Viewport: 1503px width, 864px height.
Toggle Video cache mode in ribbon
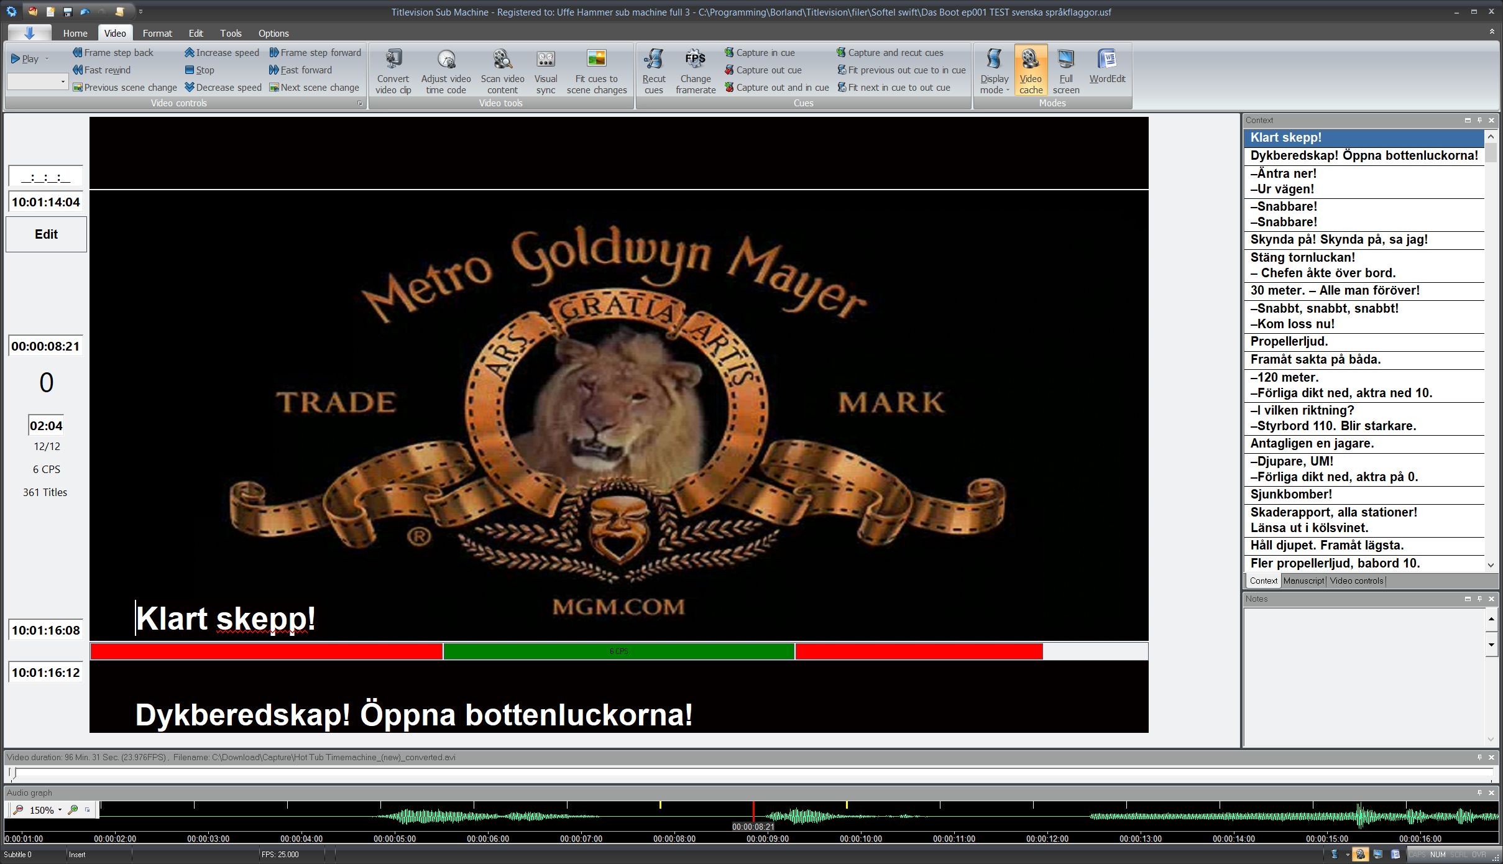coord(1031,70)
